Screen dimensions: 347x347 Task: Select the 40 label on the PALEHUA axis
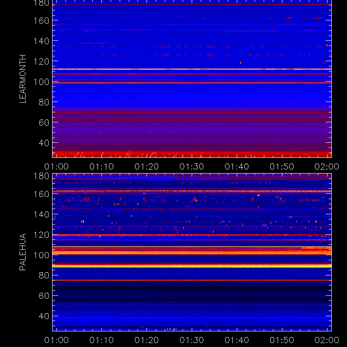pyautogui.click(x=44, y=316)
